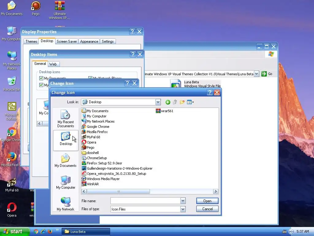
Task: Click the Back arrow in Change Icon dialog
Action: pos(168,102)
